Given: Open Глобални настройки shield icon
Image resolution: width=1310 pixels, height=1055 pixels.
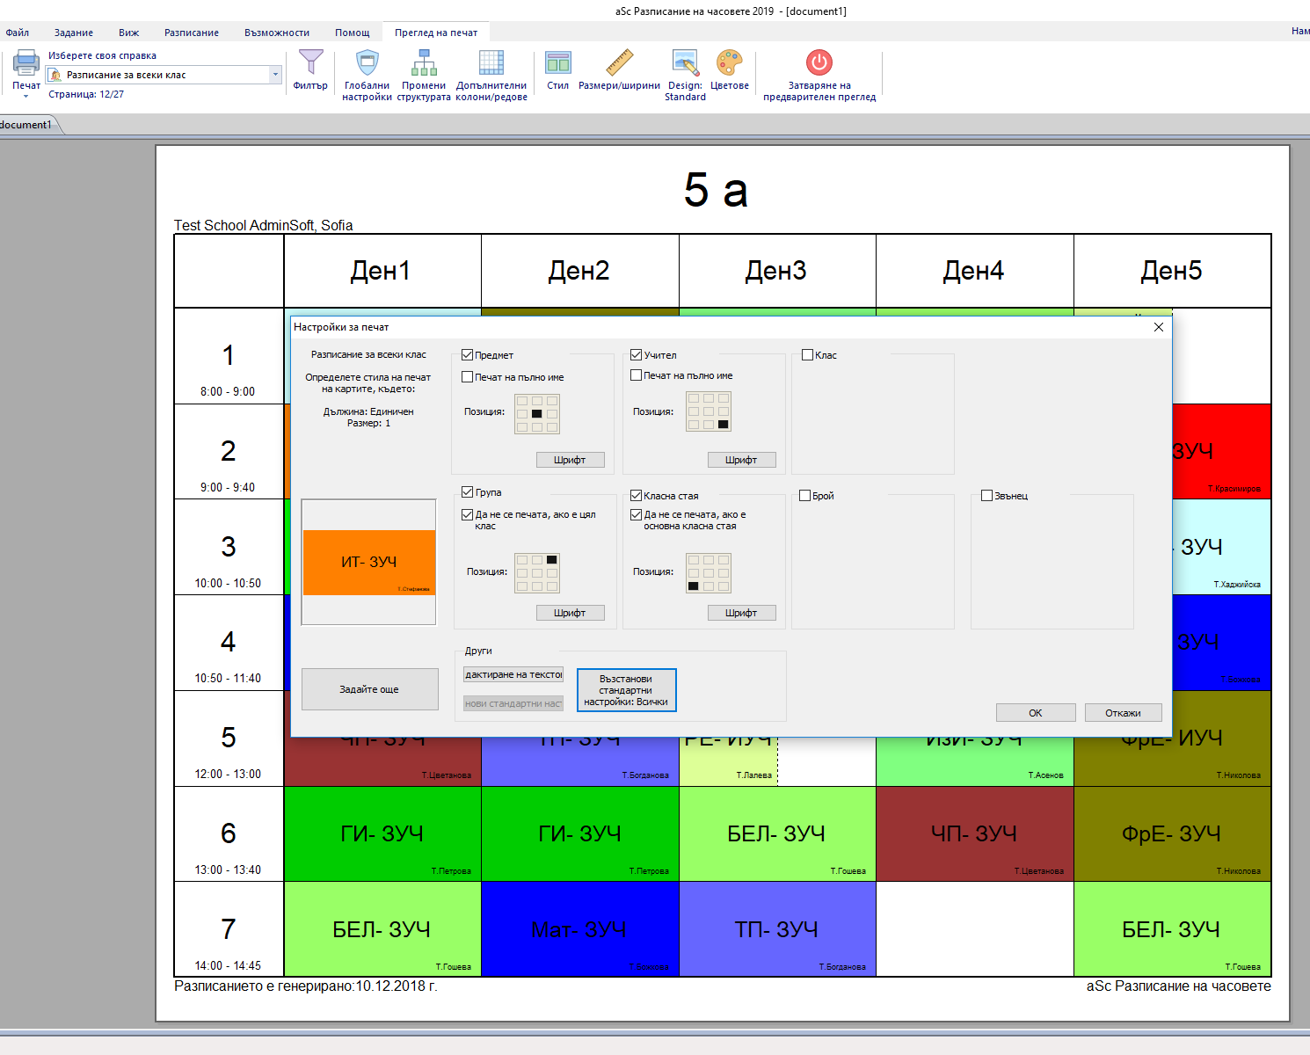Looking at the screenshot, I should (367, 63).
